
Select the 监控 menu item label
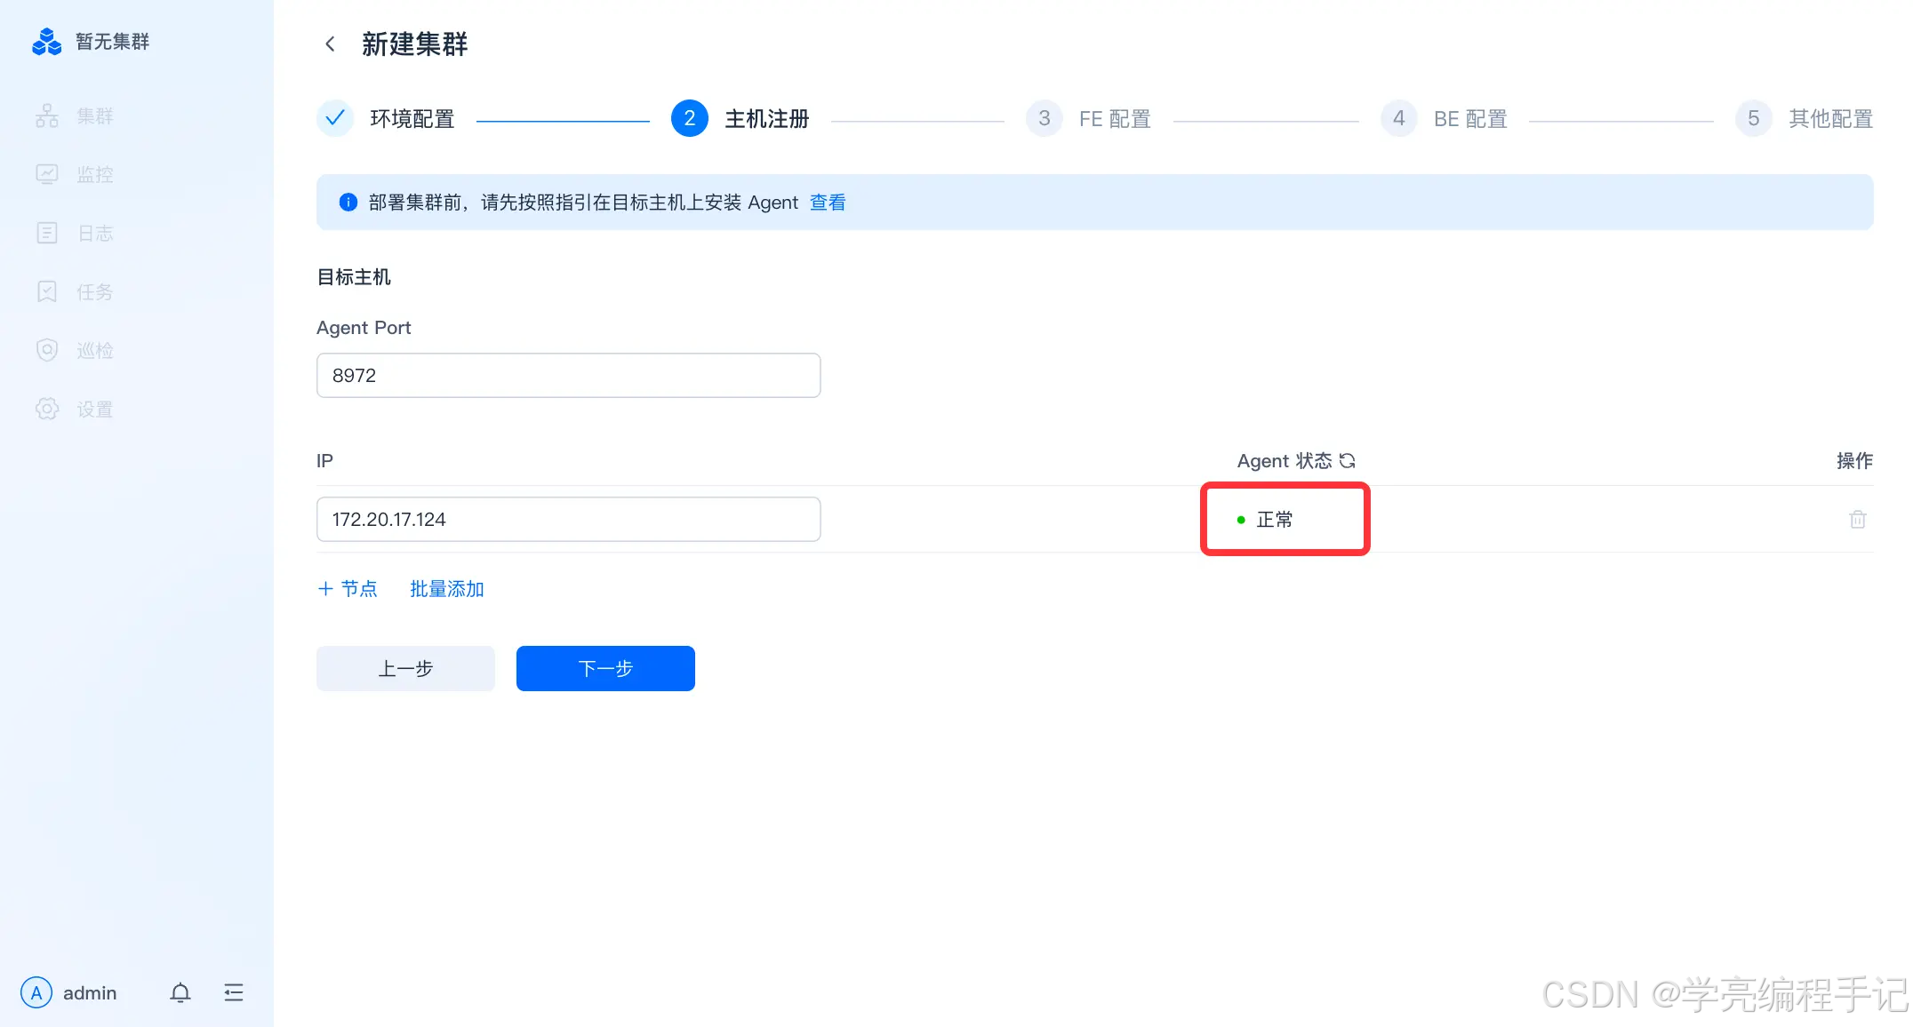(95, 175)
